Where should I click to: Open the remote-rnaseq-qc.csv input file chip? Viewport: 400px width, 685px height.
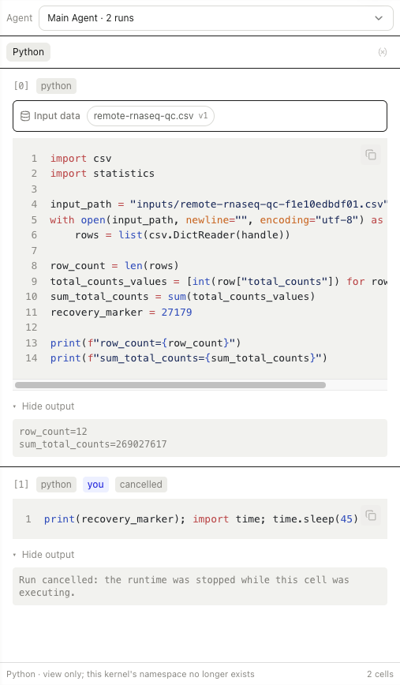(150, 116)
